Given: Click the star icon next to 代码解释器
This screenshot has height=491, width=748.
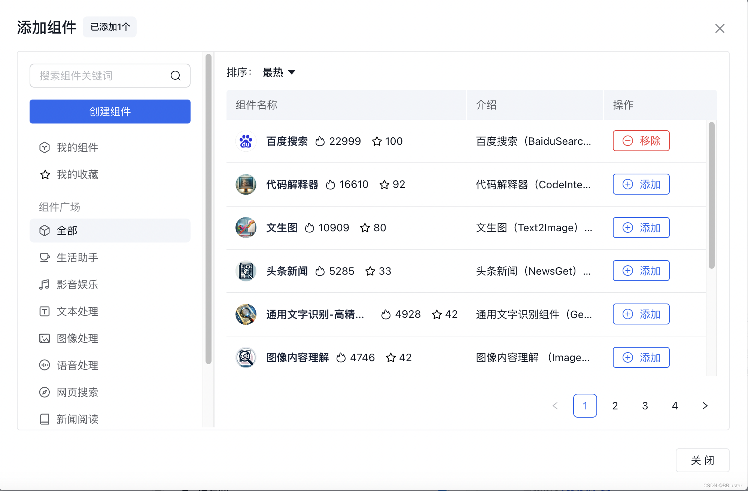Looking at the screenshot, I should 384,184.
